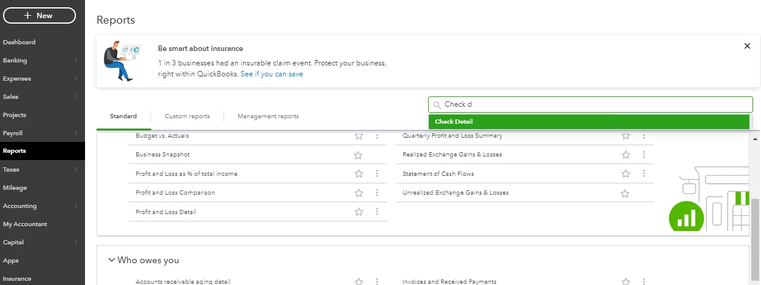
Task: Expand the Payroll submenu arrow
Action: 77,133
